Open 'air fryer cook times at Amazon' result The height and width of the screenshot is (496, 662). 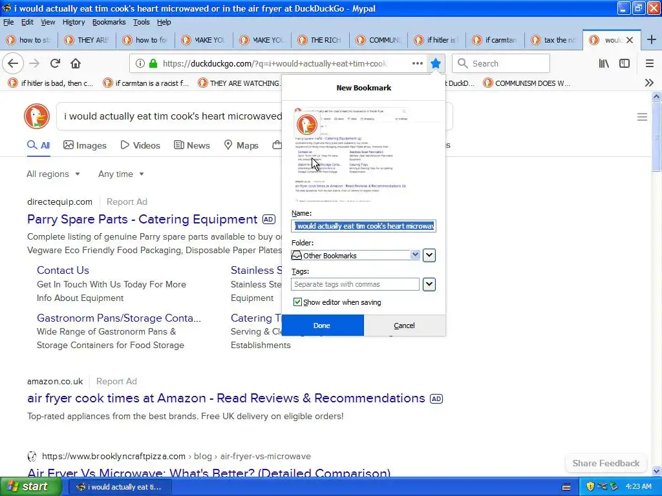(226, 398)
